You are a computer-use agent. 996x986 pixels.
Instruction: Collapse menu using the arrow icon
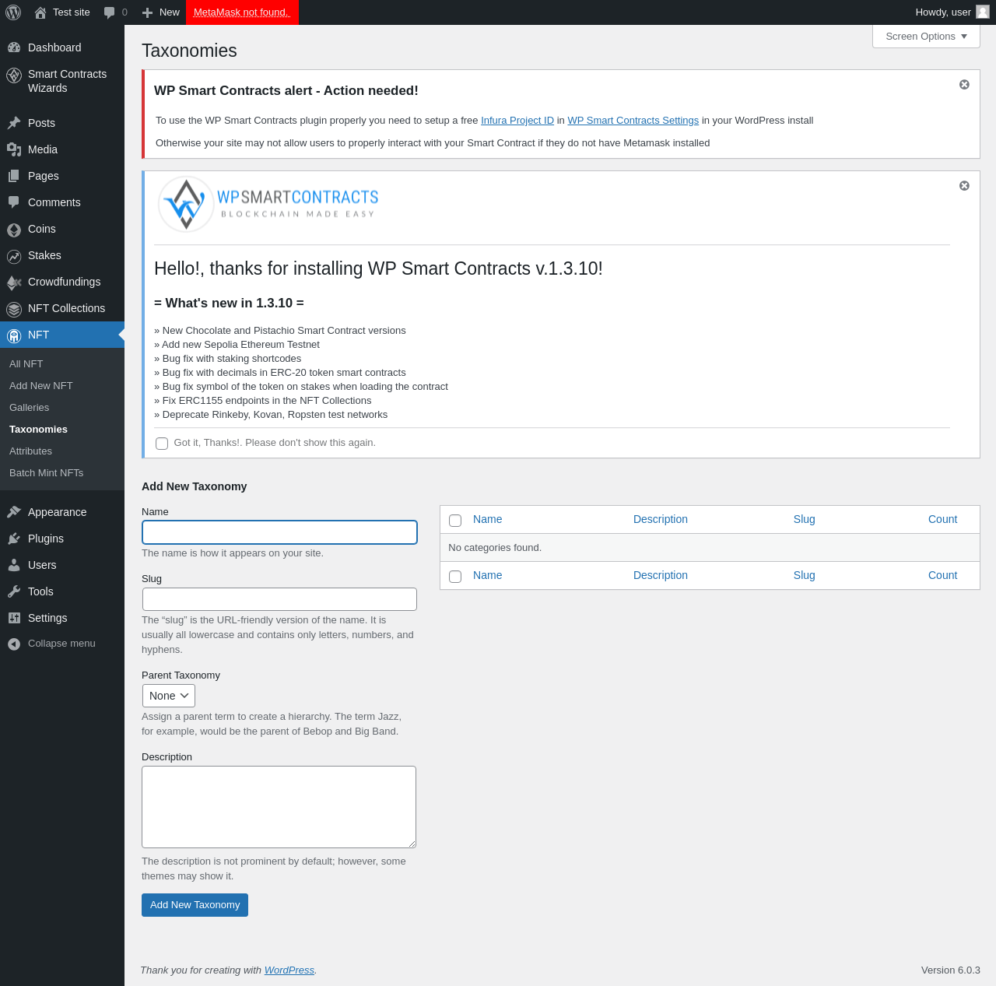coord(14,644)
